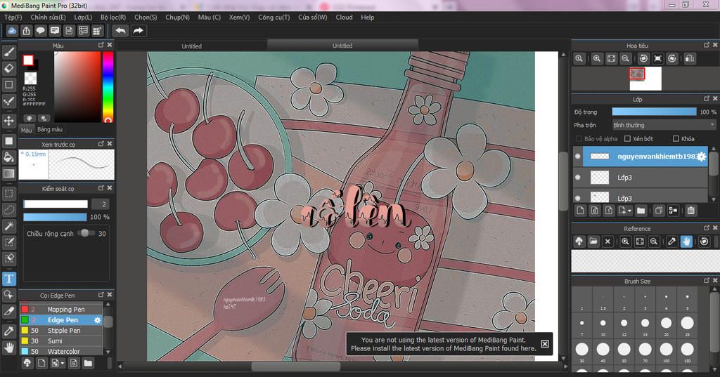Zoom in on the navigator

coord(596,59)
